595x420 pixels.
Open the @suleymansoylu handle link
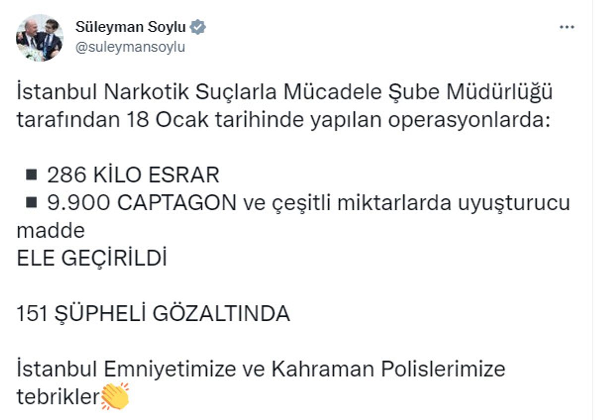pyautogui.click(x=130, y=48)
